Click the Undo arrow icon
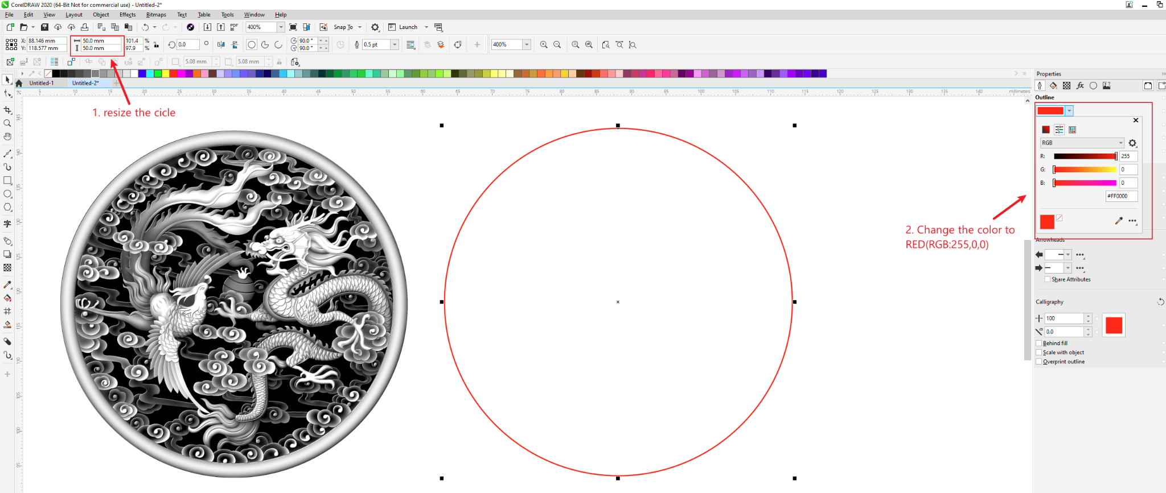This screenshot has height=493, width=1166. click(145, 27)
